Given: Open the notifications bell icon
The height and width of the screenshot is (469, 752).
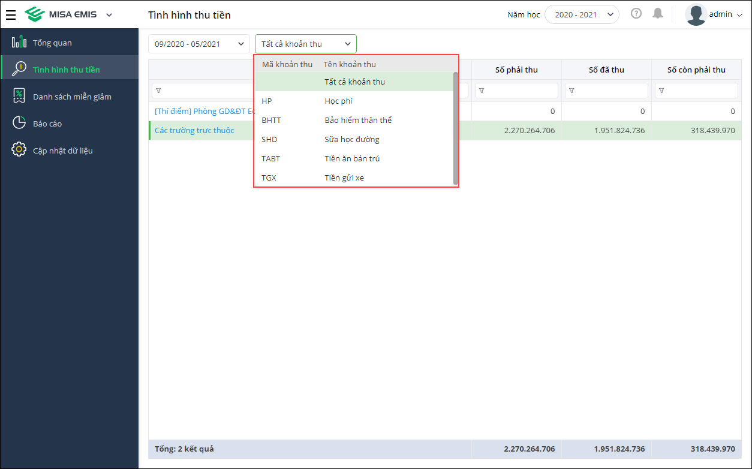Looking at the screenshot, I should click(658, 13).
